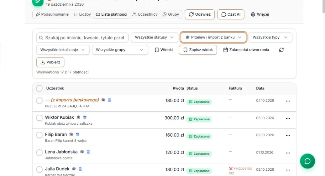Click the date 04.10.2026
This screenshot has height=176, width=325.
pyautogui.click(x=265, y=101)
